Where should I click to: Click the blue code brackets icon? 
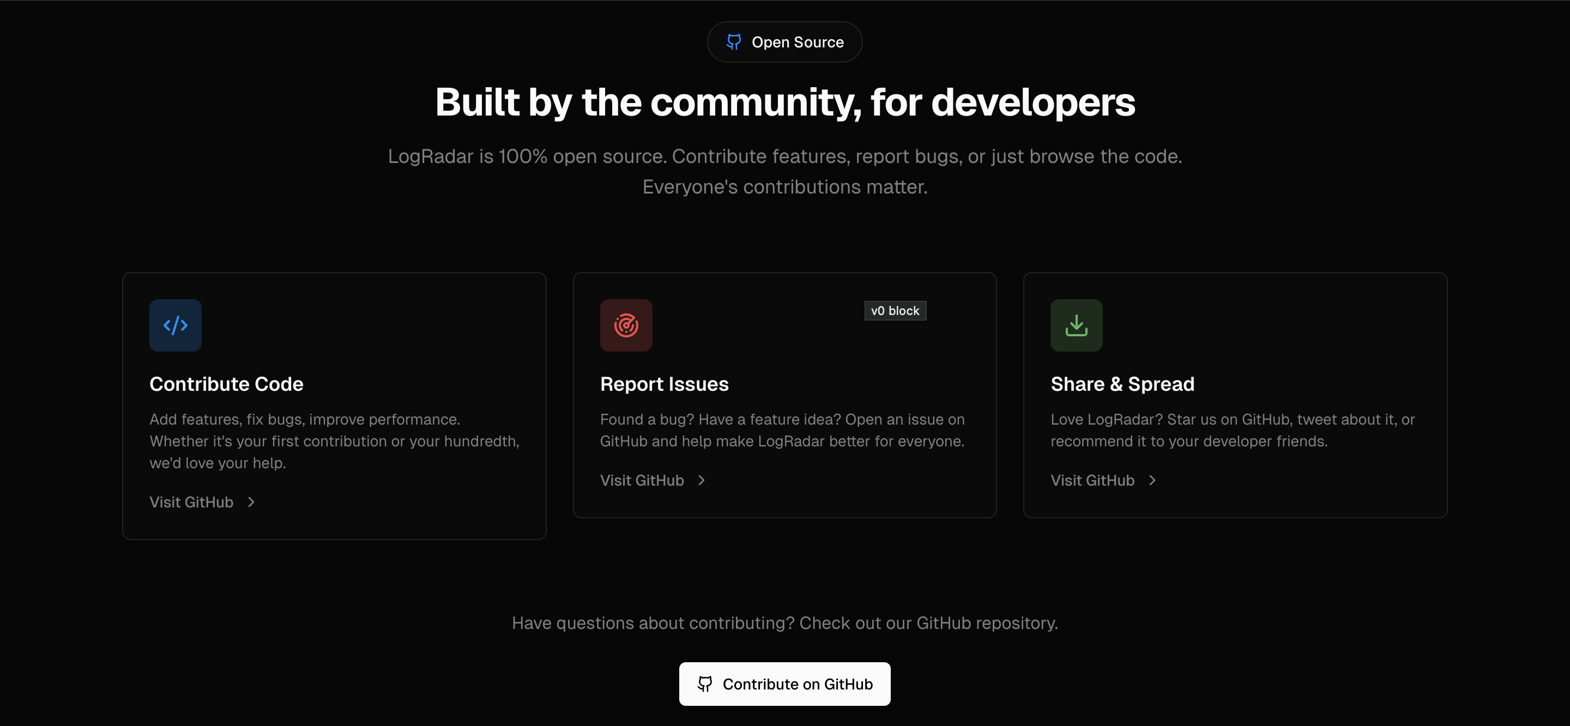pos(175,325)
